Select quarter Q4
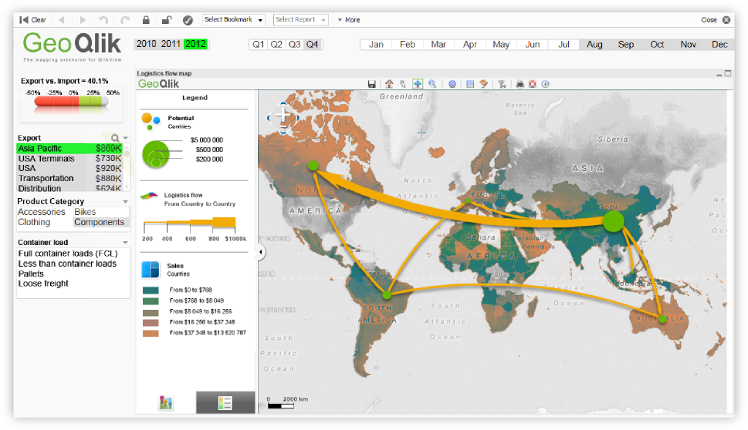Image resolution: width=748 pixels, height=430 pixels. click(x=313, y=45)
